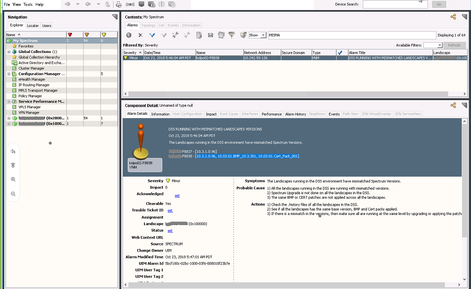Click the envelope email alarm icon

[210, 35]
